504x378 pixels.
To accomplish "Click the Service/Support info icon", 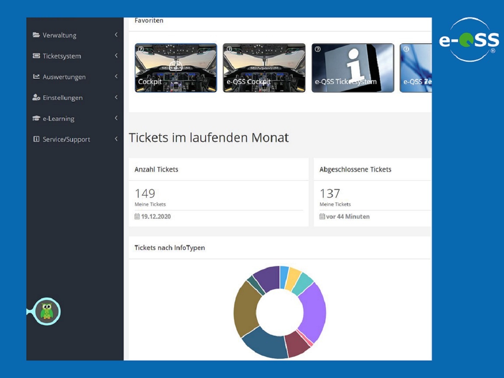I will click(x=36, y=139).
